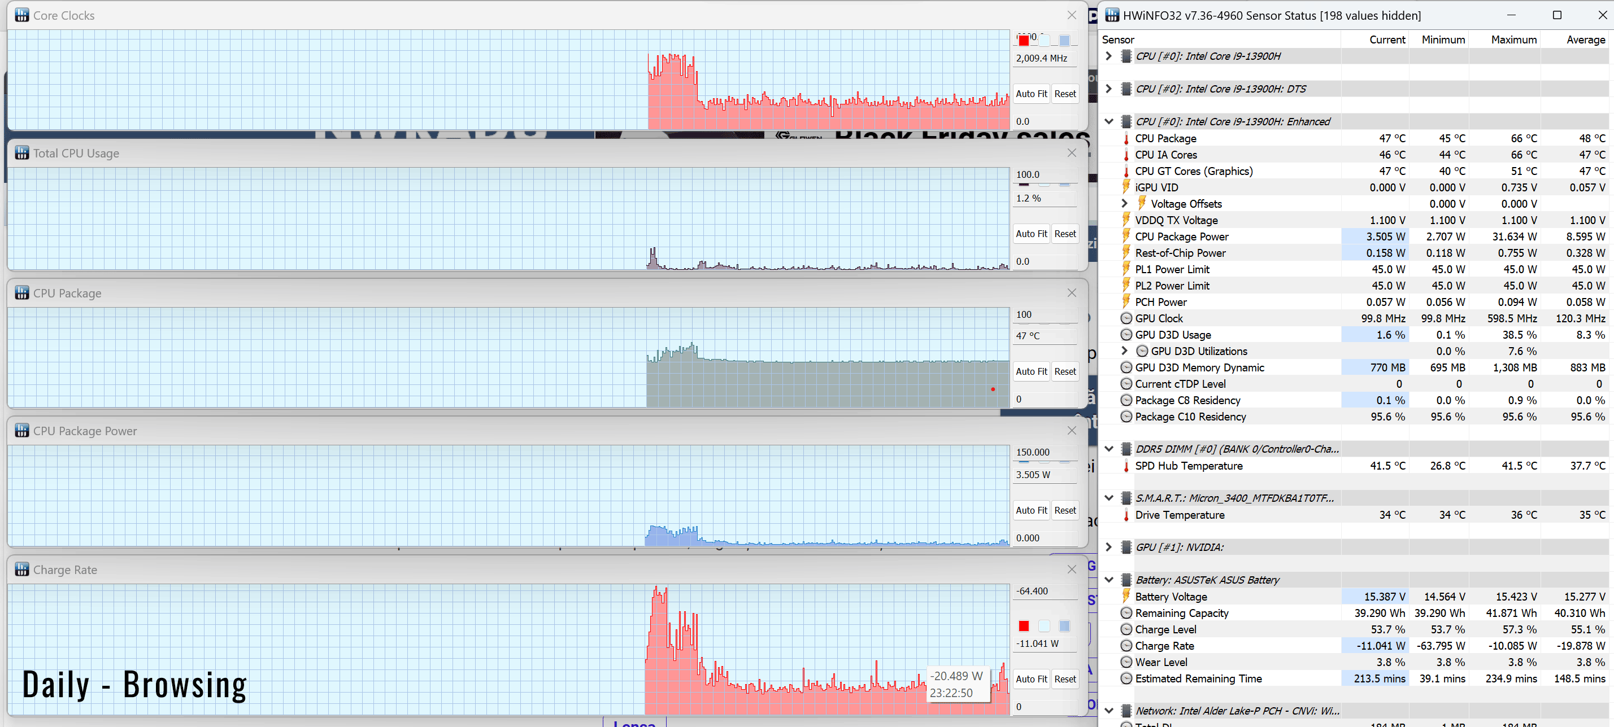Collapse the S.M.A.R.T.: Micron_3400 group
Image resolution: width=1614 pixels, height=727 pixels.
[1109, 498]
